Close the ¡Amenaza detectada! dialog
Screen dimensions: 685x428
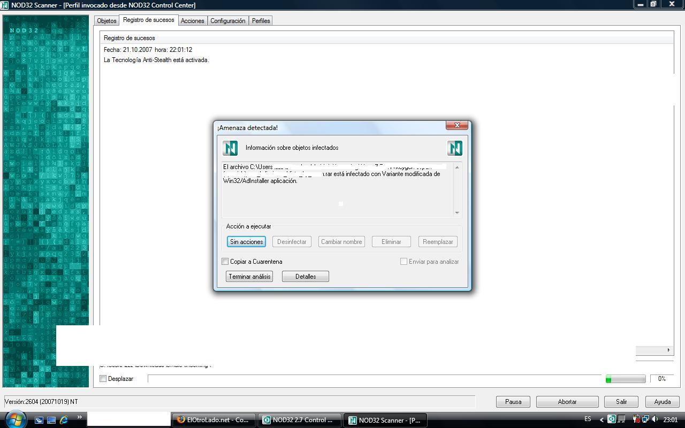click(457, 125)
